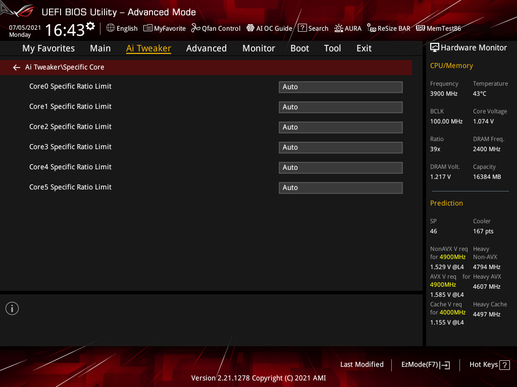This screenshot has height=387, width=517.
Task: Click the 16384 MB capacity value
Action: [x=487, y=177]
